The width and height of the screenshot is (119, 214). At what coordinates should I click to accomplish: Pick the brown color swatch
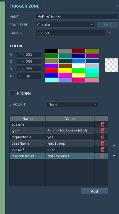(65, 66)
